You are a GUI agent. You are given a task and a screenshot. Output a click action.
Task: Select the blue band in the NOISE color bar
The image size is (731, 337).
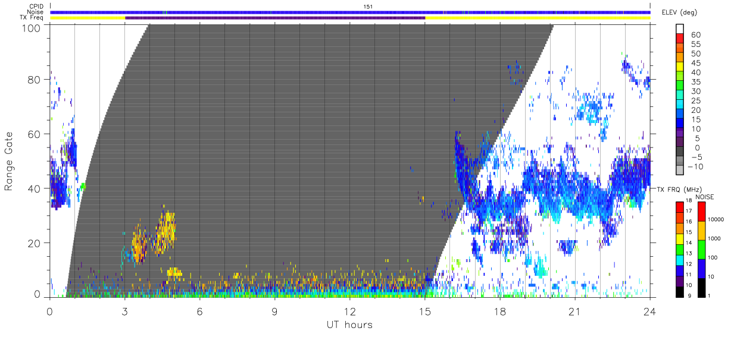701,269
